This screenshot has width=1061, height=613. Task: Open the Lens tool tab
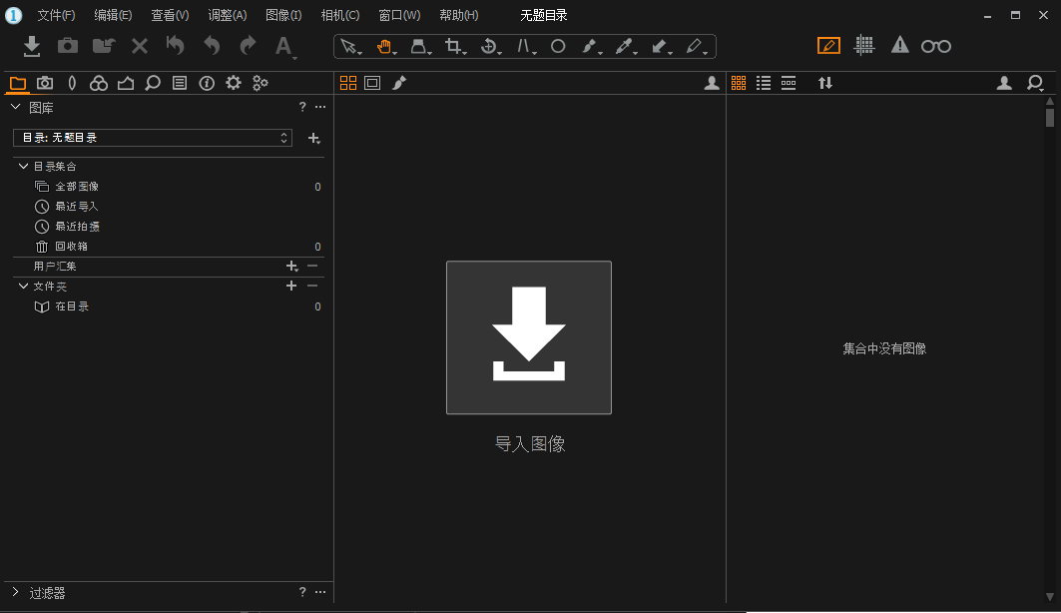pyautogui.click(x=72, y=83)
